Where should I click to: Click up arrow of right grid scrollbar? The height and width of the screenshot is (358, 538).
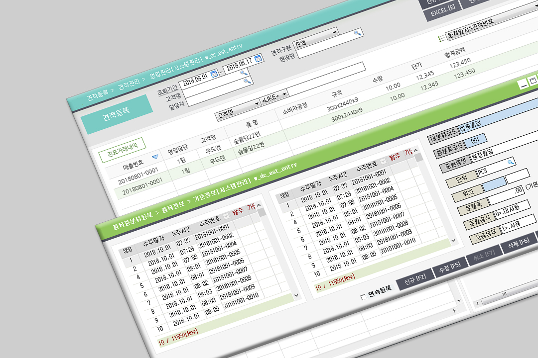click(x=416, y=150)
